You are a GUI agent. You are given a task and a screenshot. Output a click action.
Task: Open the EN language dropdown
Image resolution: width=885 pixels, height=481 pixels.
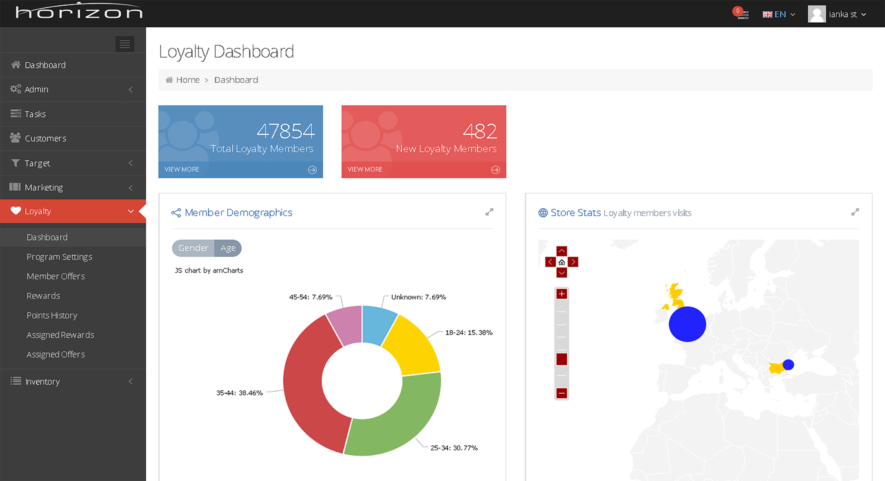(779, 14)
